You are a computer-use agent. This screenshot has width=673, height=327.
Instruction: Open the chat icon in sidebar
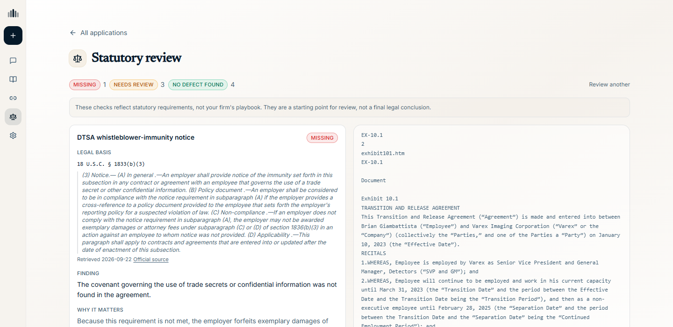[13, 61]
